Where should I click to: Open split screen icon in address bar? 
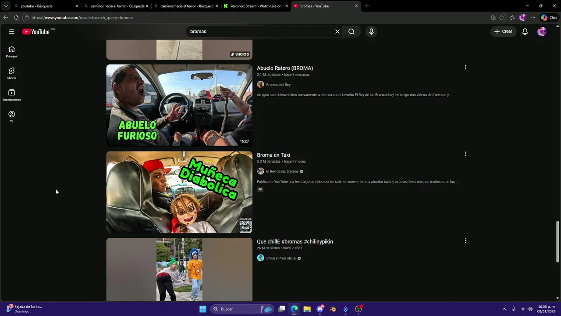(x=494, y=18)
